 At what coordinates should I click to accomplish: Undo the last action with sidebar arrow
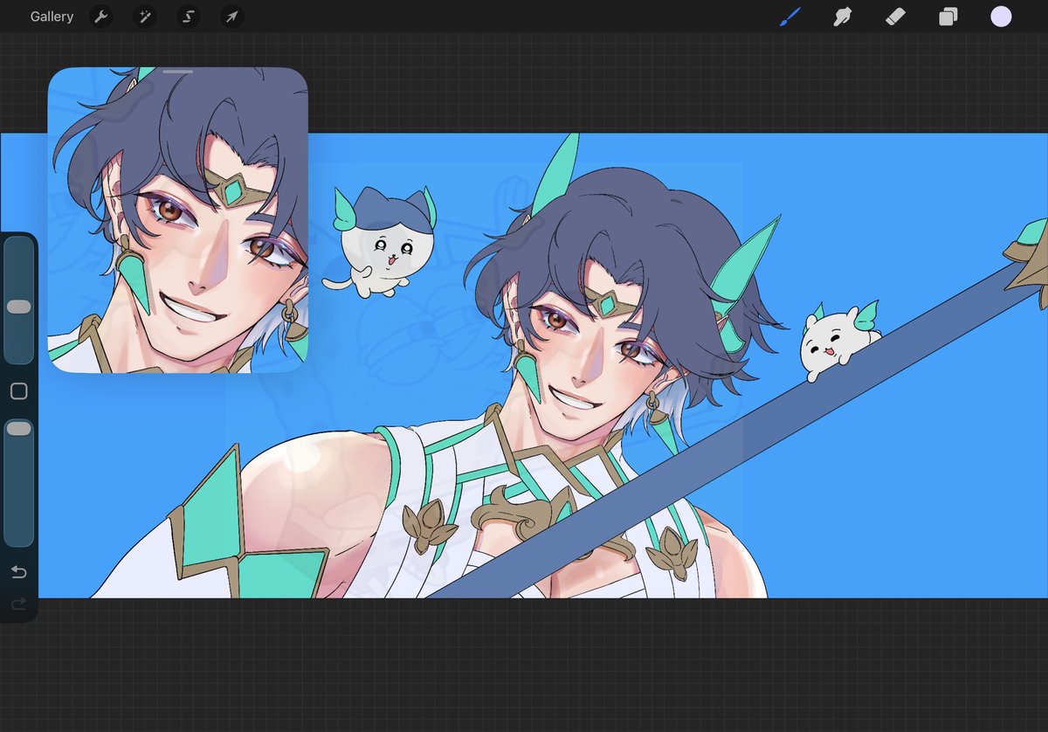(x=18, y=572)
